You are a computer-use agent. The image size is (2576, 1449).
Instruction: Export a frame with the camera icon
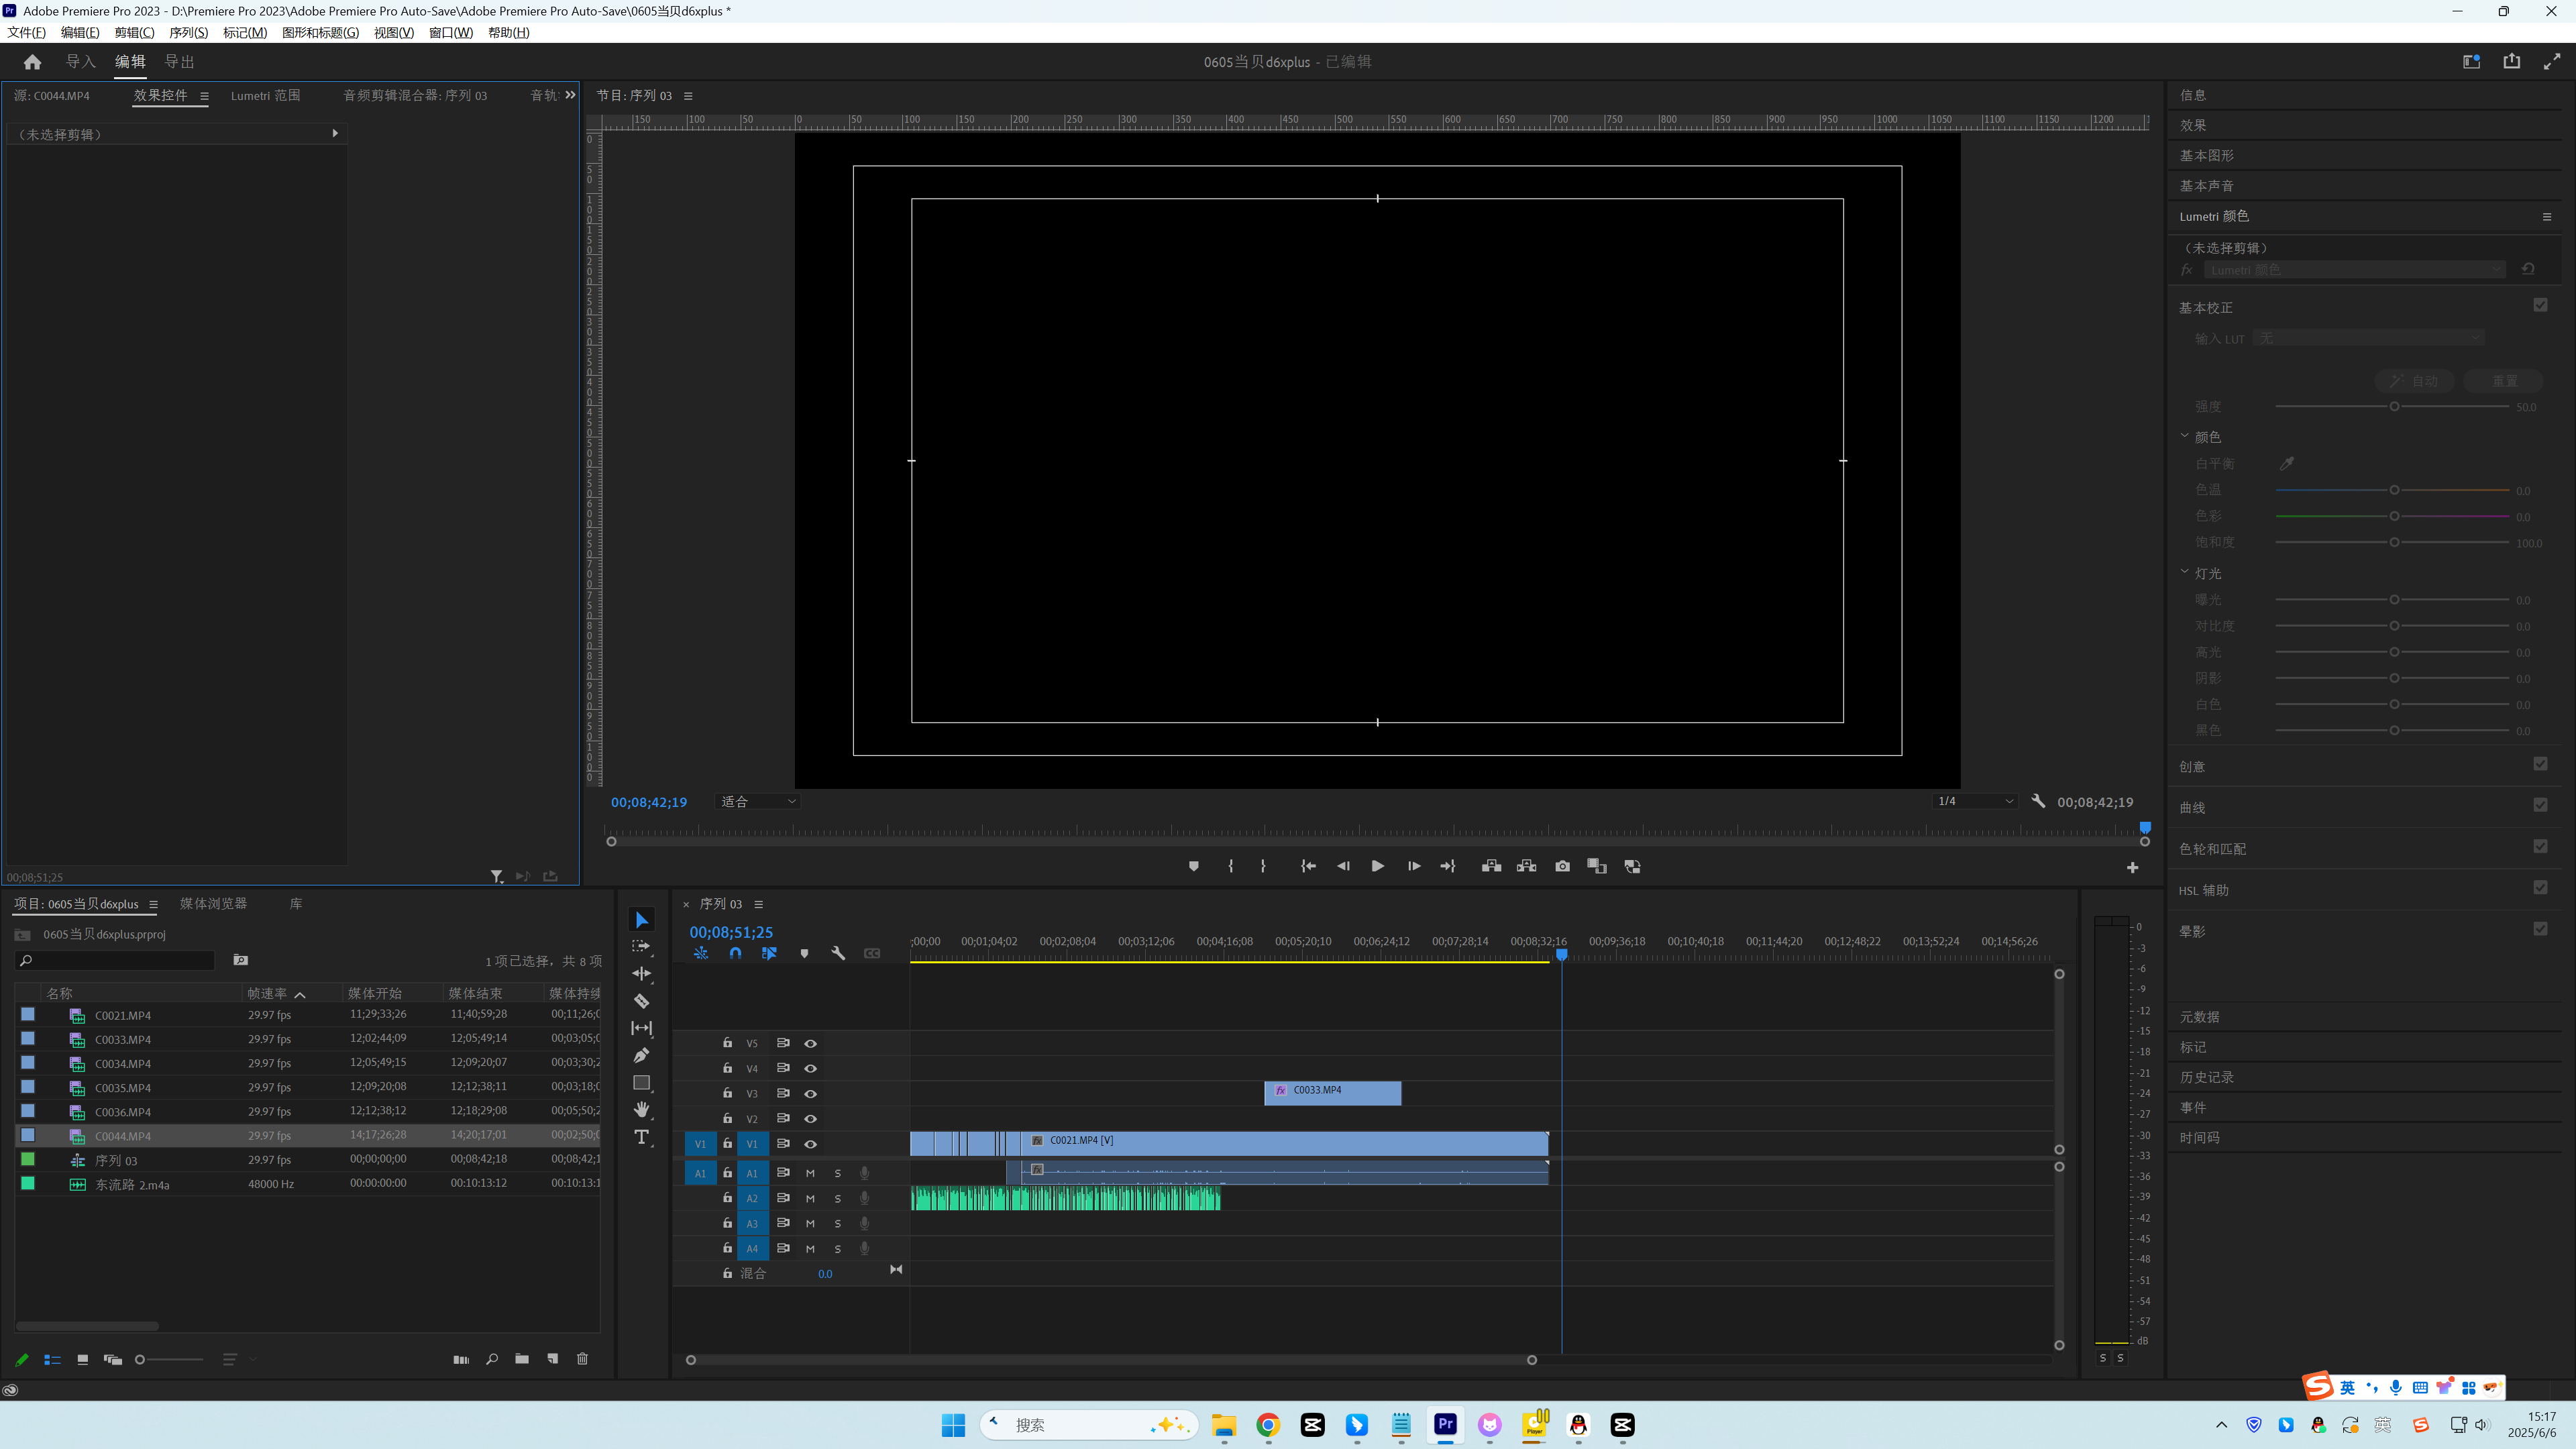1562,866
